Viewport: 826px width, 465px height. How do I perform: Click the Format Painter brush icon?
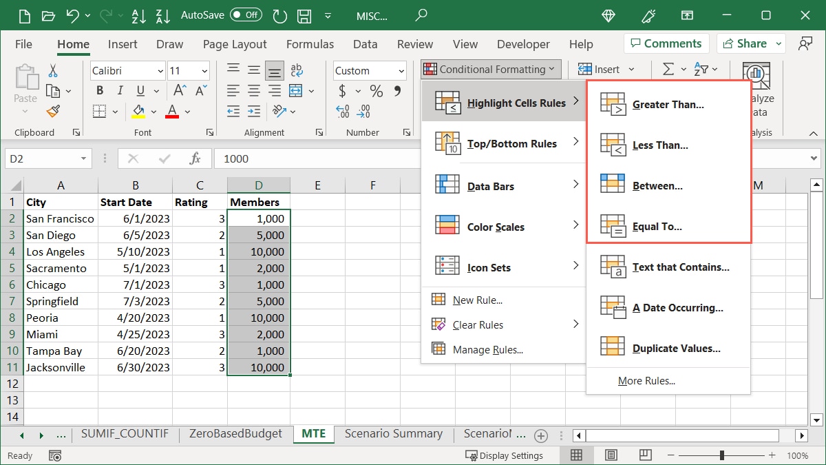(x=53, y=112)
